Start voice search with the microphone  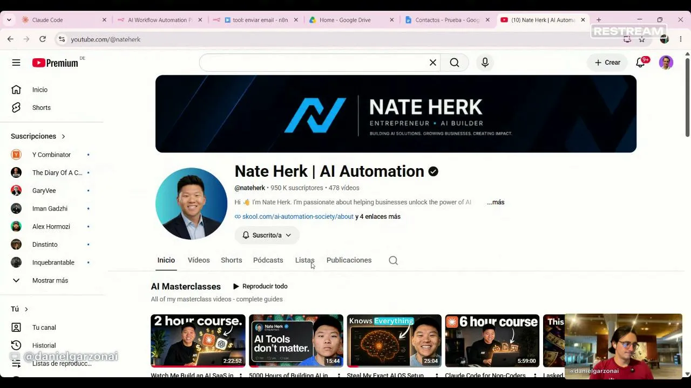pyautogui.click(x=485, y=63)
